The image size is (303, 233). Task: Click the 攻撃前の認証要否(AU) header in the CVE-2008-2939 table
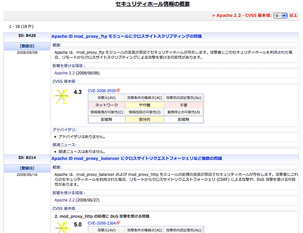184,98
